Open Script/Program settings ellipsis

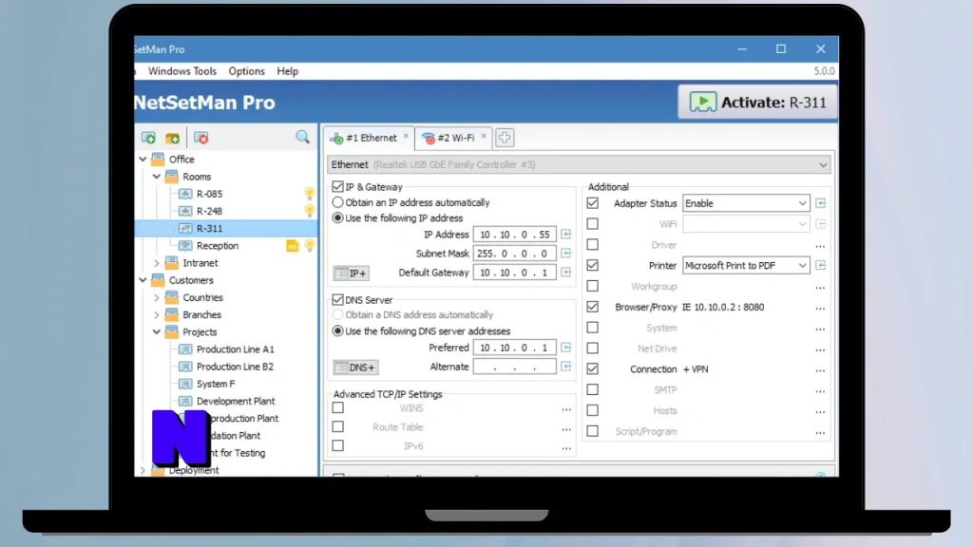point(820,432)
